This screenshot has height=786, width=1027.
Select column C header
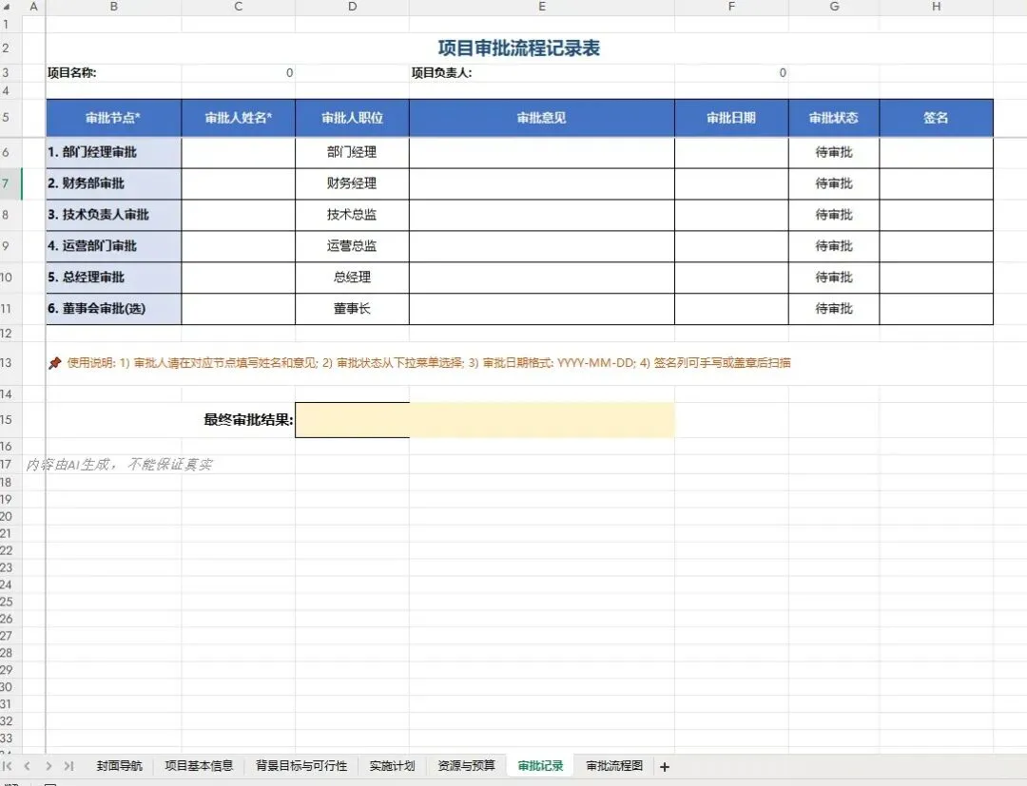(239, 7)
